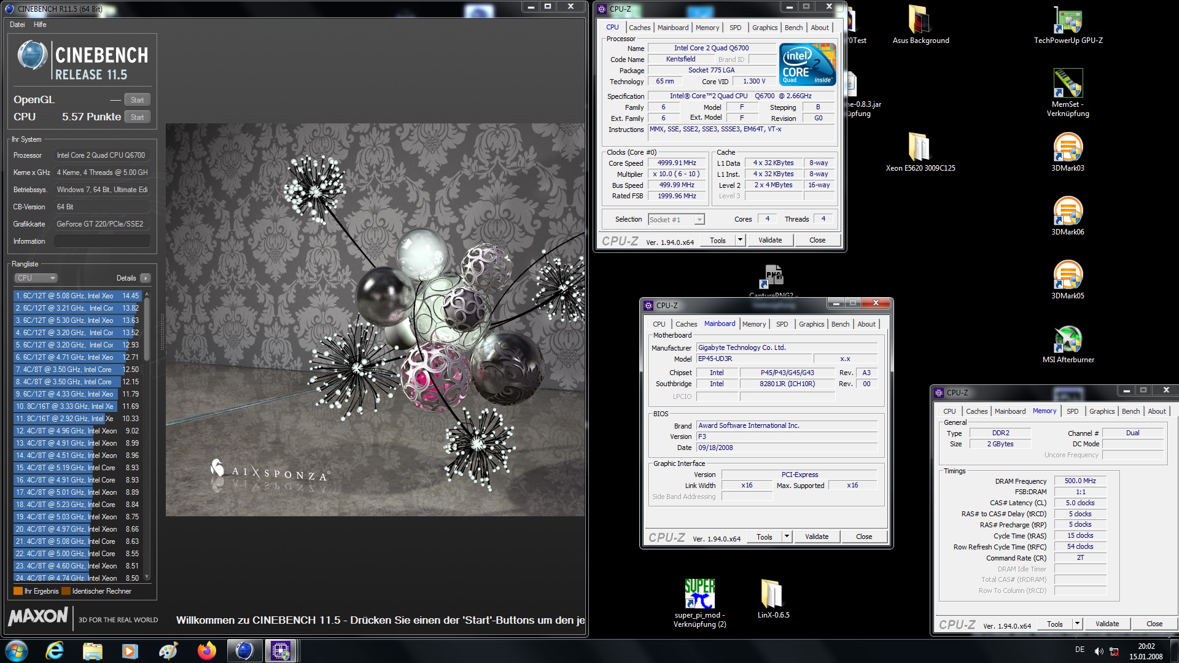Click Validate in top CPU-Z window
Viewport: 1179px width, 663px height.
(770, 240)
